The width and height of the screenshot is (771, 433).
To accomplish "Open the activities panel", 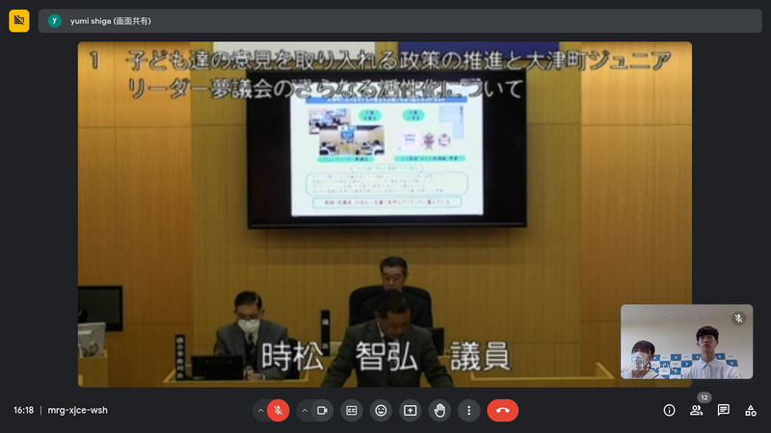I will pyautogui.click(x=750, y=410).
